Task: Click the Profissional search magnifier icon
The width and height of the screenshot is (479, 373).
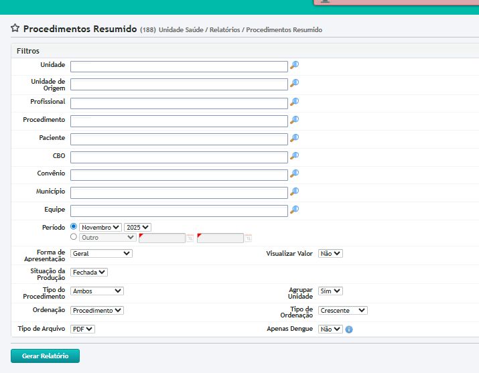Action: point(294,102)
